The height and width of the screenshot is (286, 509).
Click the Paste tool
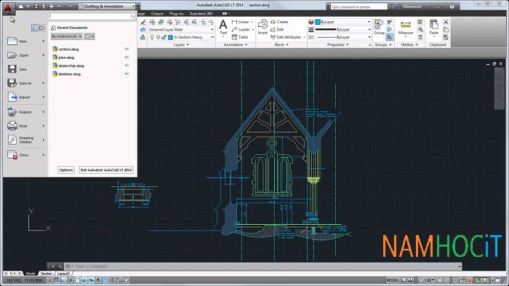(434, 27)
